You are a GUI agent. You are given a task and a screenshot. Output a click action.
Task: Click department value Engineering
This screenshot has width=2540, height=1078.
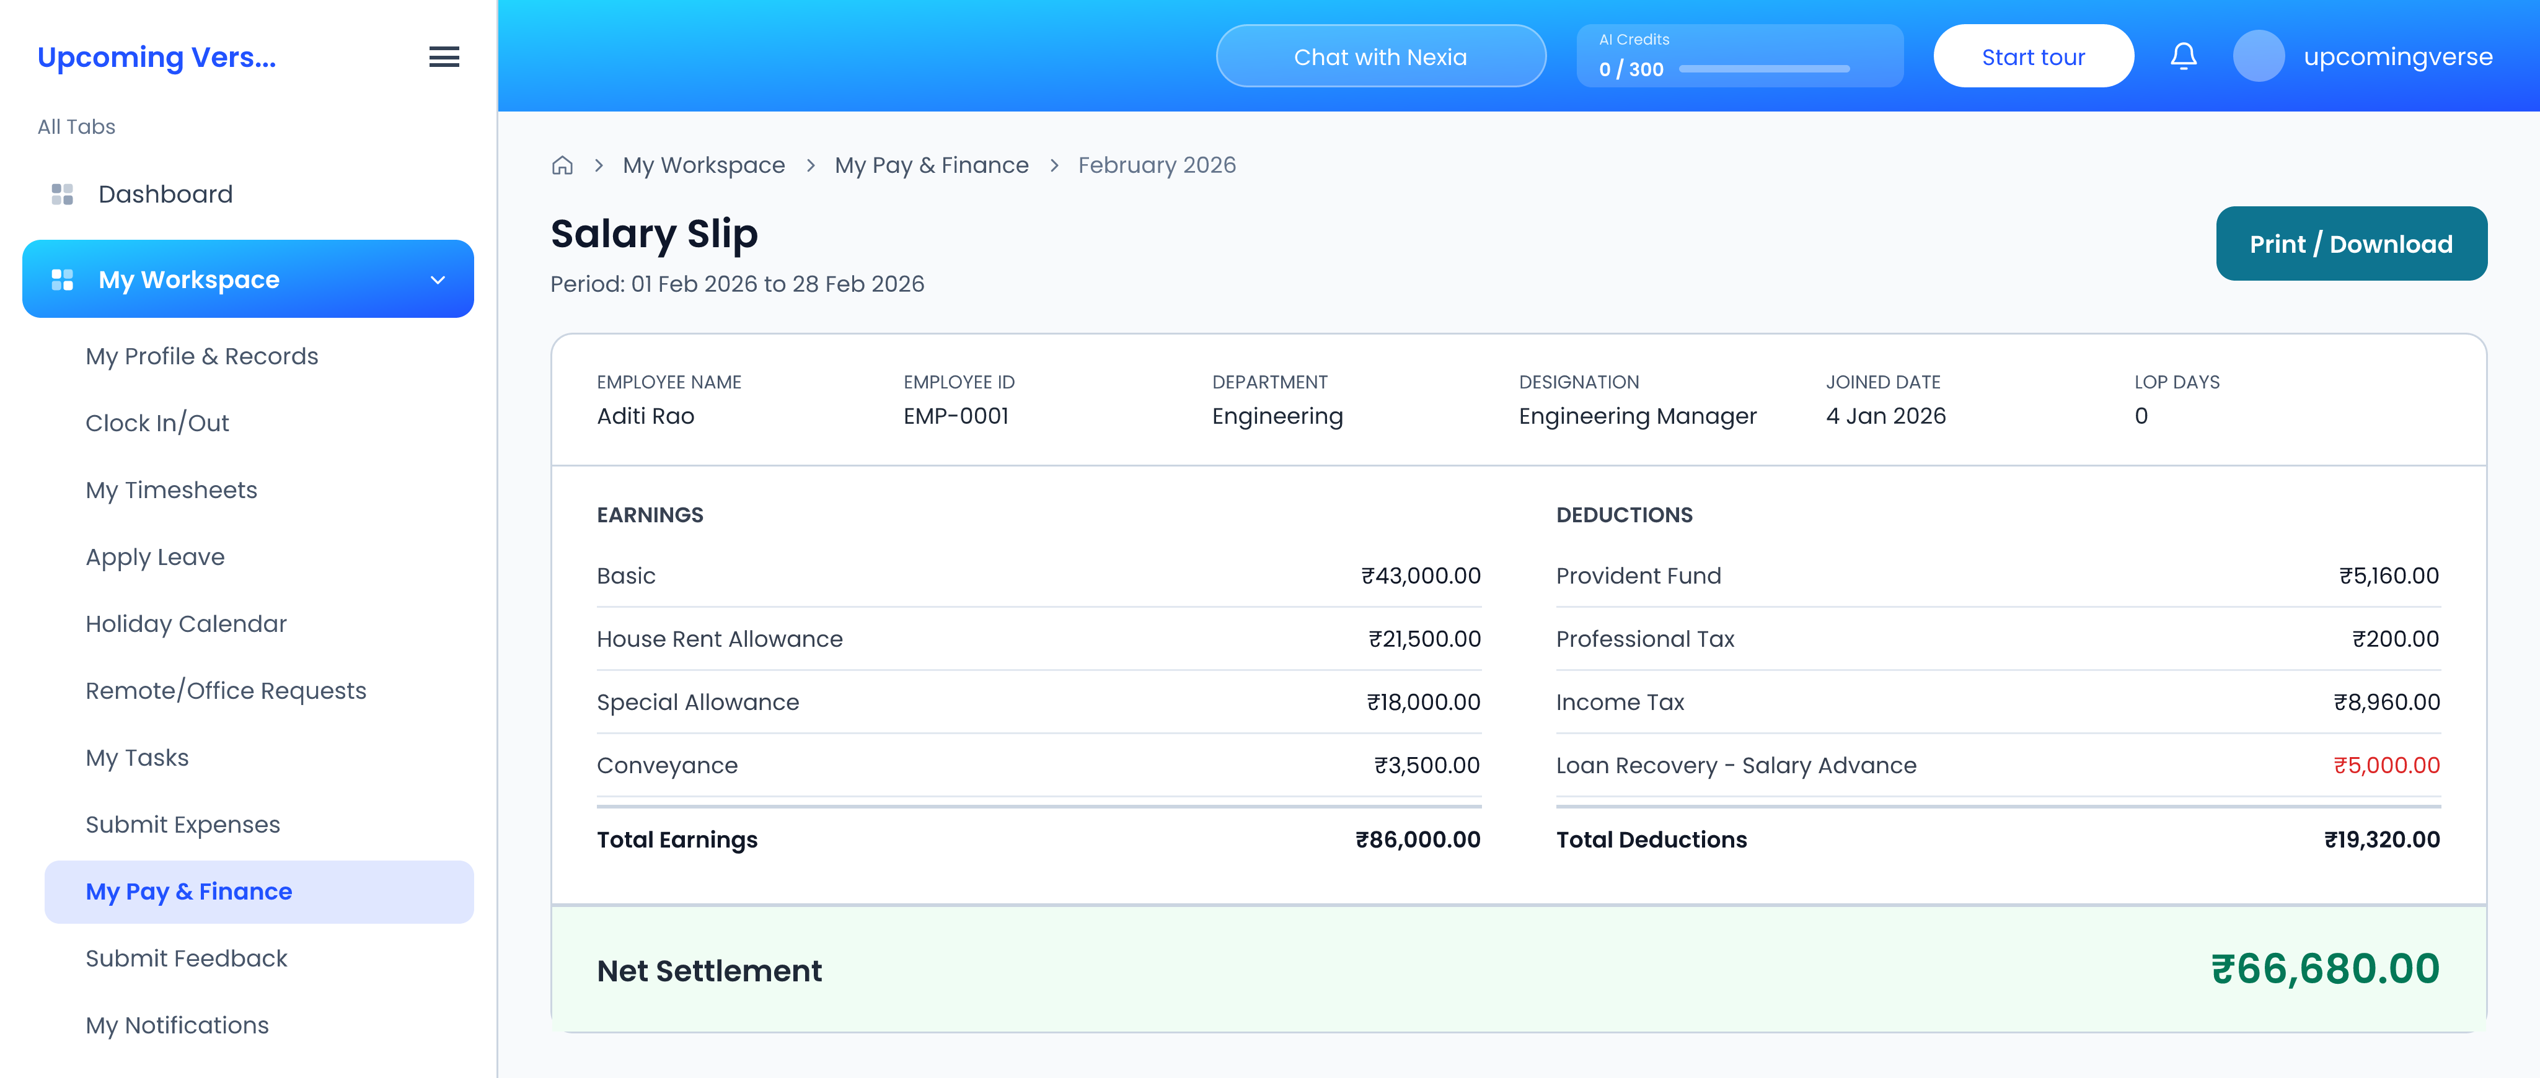[1277, 416]
